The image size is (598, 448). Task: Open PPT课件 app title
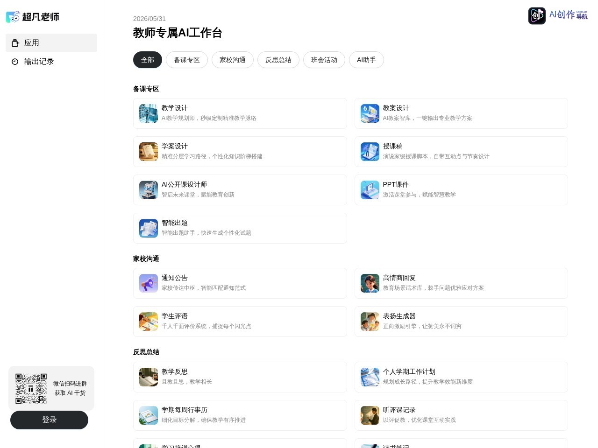[396, 184]
